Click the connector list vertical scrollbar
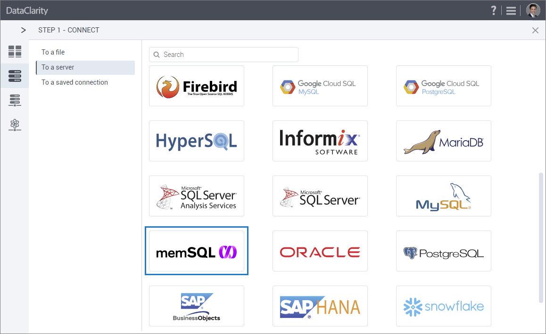 (x=541, y=238)
